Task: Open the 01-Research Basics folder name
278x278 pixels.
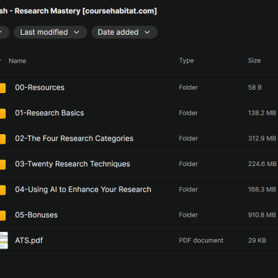Action: tap(49, 113)
